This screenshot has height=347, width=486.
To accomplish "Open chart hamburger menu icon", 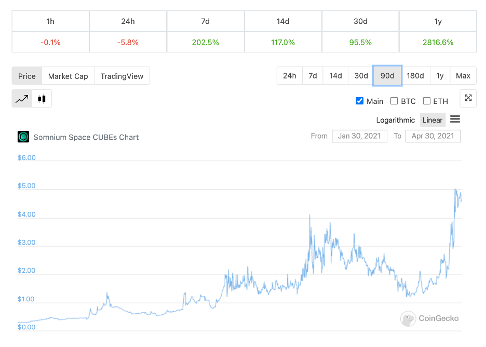I will [455, 119].
